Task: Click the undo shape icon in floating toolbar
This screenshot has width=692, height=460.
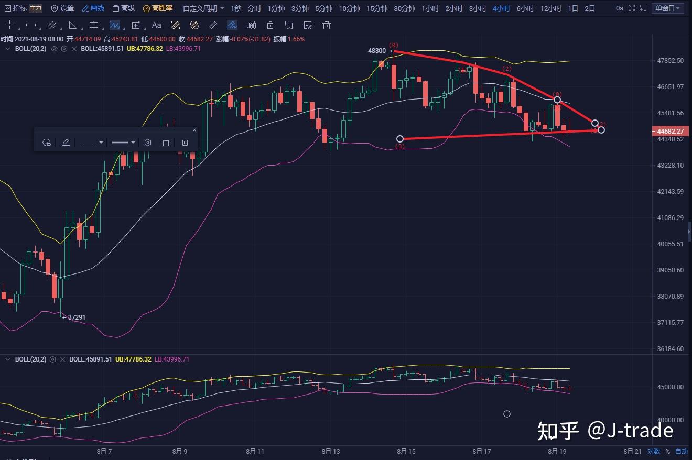Action: 47,143
